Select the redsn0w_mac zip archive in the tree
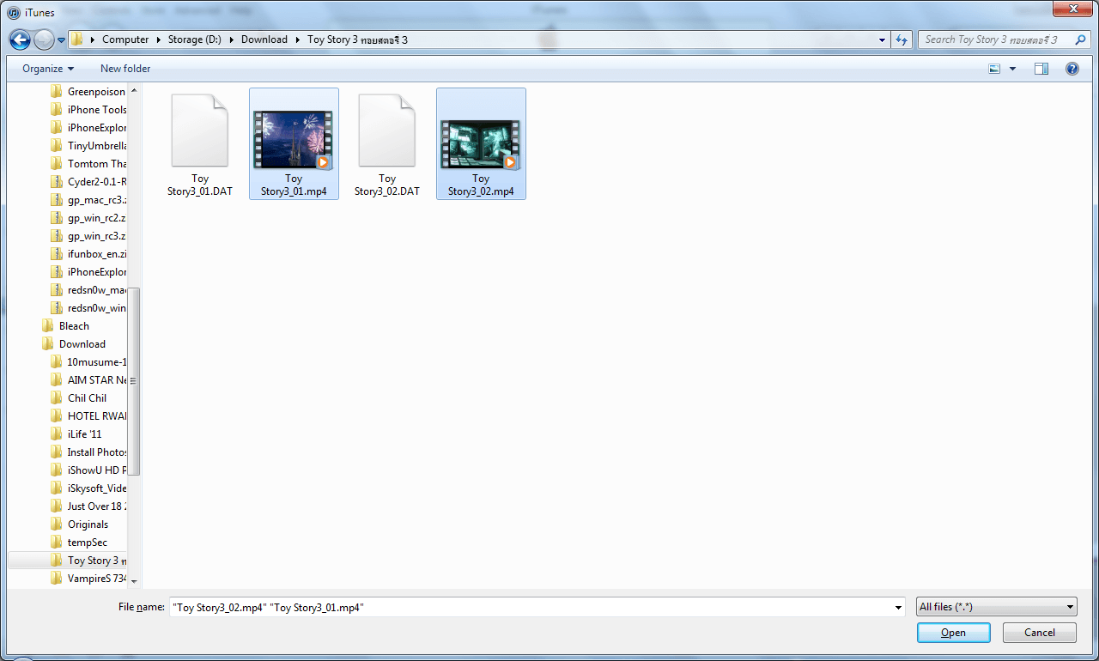The image size is (1099, 661). coord(88,290)
